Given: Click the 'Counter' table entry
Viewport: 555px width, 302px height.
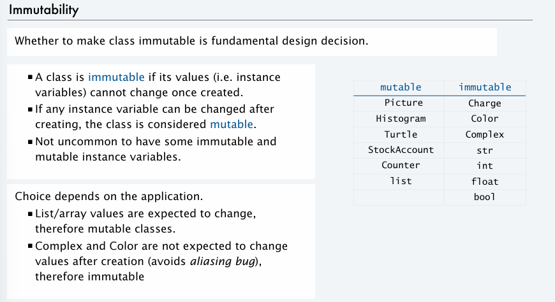Looking at the screenshot, I should point(401,165).
